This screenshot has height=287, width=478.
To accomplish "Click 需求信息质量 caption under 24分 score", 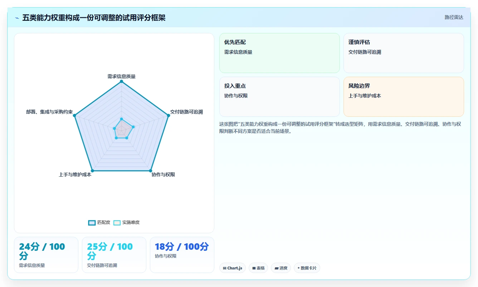I will [32, 266].
